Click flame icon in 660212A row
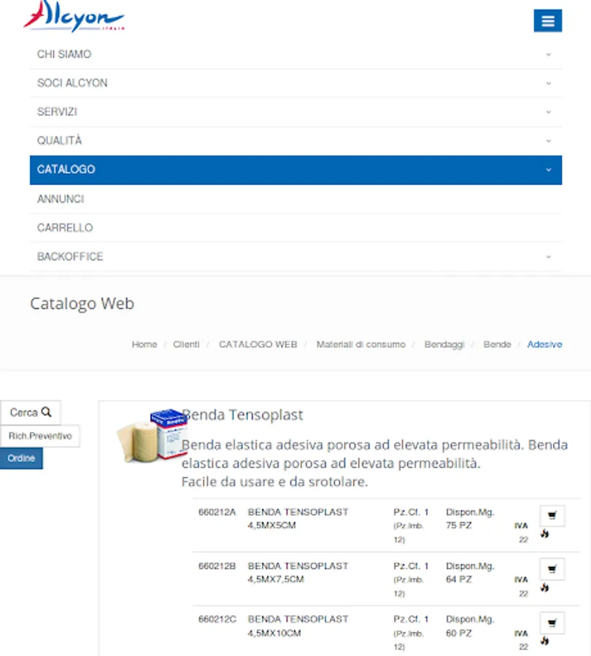This screenshot has width=591, height=656. tap(544, 534)
